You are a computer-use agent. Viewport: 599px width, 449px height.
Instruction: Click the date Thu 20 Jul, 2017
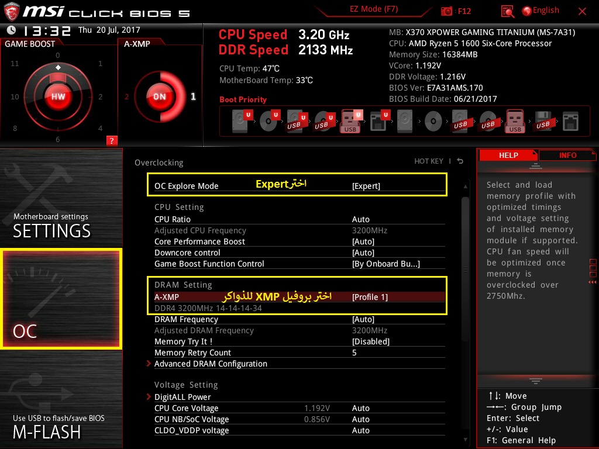tap(109, 30)
